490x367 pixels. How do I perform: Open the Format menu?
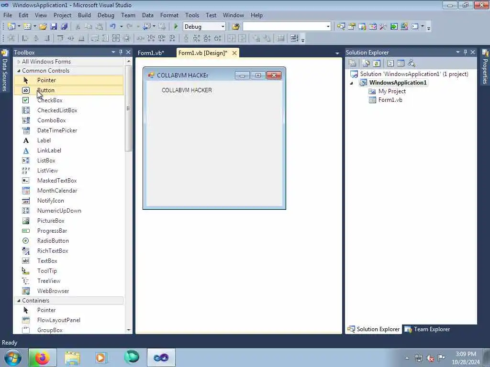(169, 15)
